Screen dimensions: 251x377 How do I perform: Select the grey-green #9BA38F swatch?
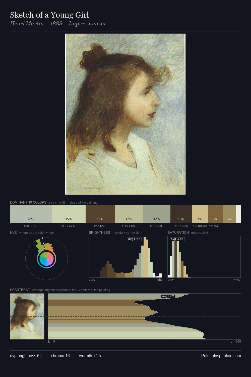157,214
